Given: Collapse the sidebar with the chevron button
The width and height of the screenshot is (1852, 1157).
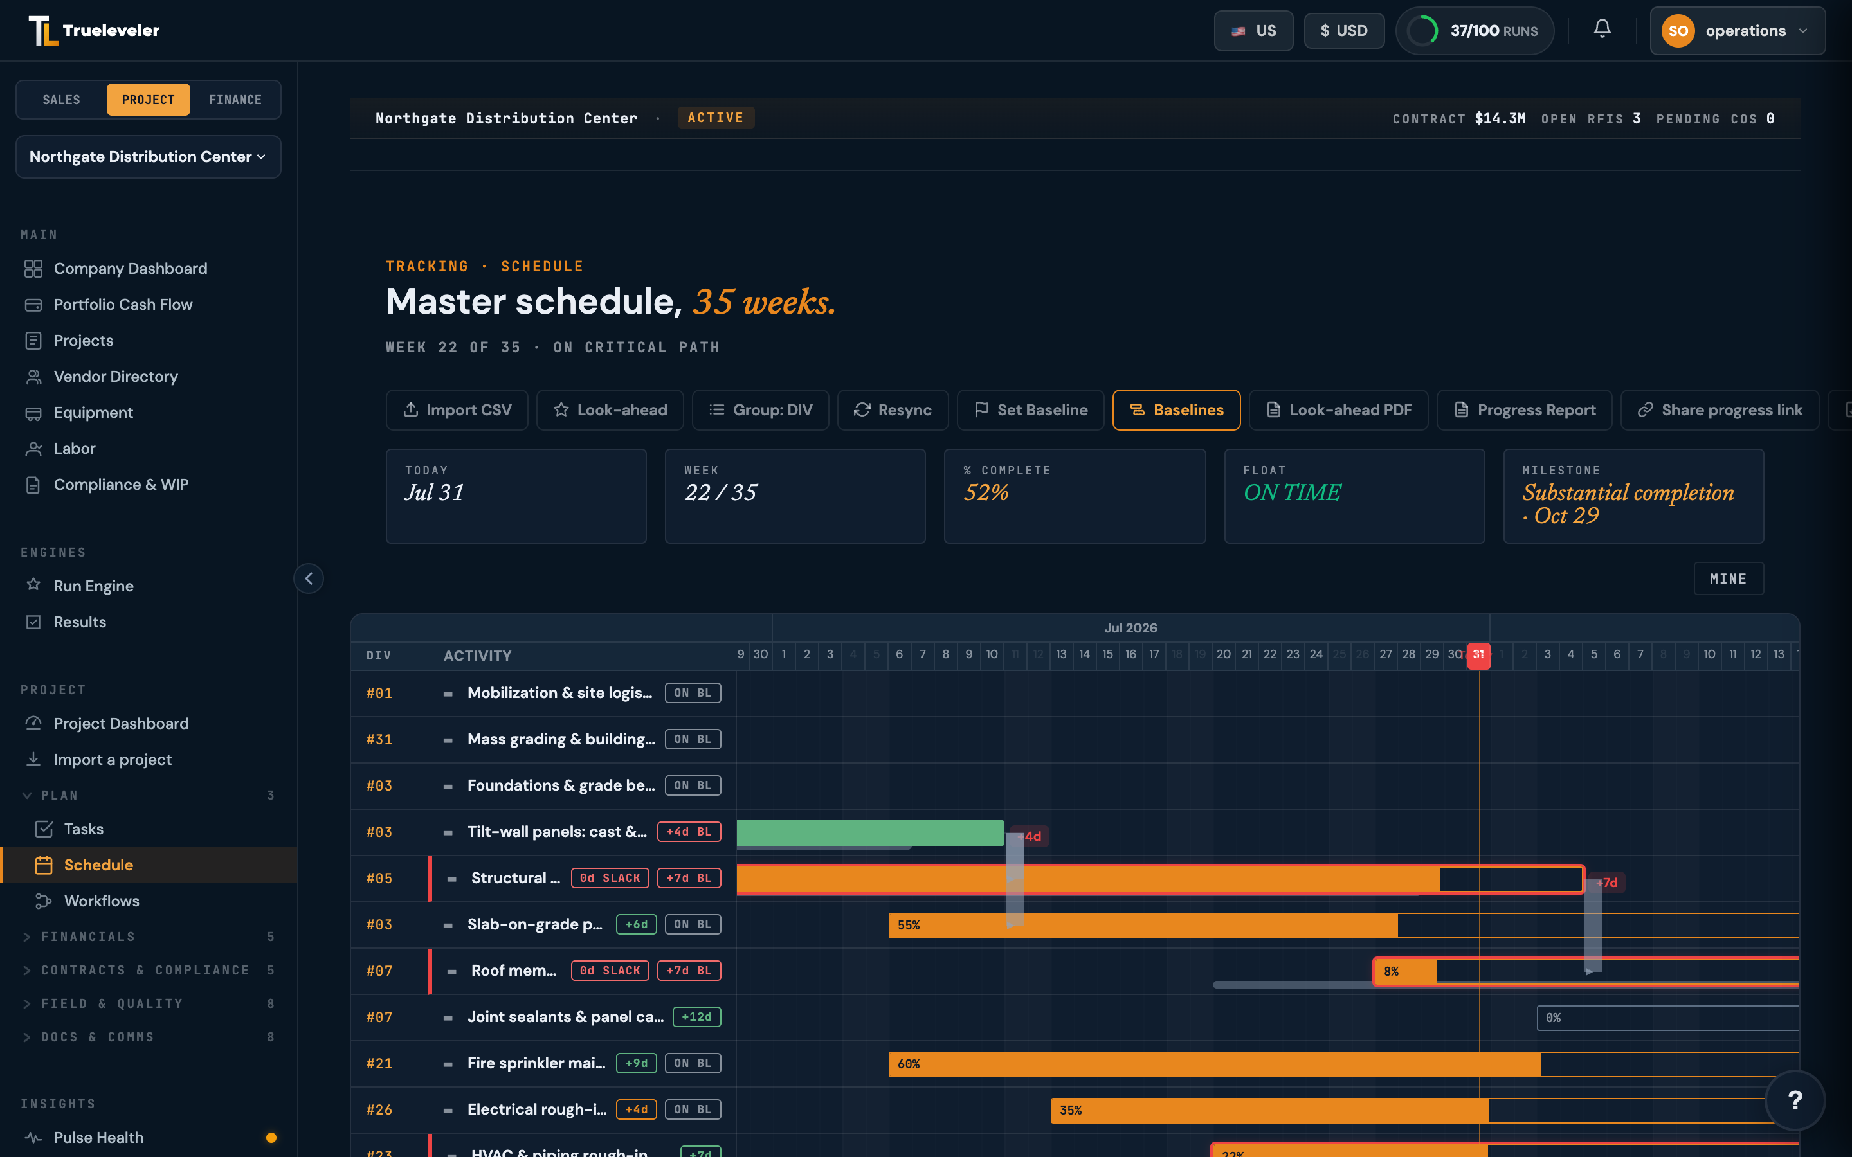Looking at the screenshot, I should [x=309, y=578].
